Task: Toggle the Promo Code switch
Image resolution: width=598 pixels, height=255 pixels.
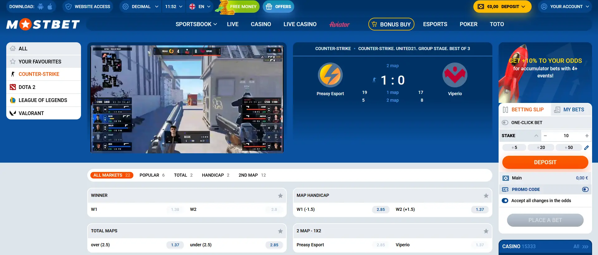Action: [x=585, y=189]
